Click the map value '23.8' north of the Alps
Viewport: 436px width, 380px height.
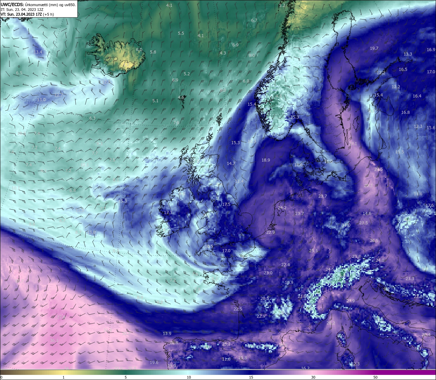(x=356, y=257)
